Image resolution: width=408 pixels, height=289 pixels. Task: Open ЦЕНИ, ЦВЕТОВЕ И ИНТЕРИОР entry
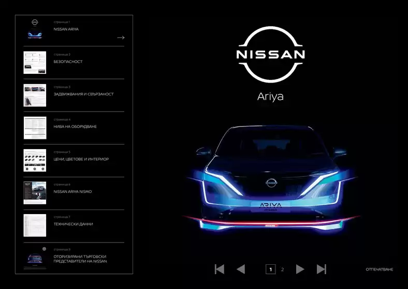click(81, 159)
